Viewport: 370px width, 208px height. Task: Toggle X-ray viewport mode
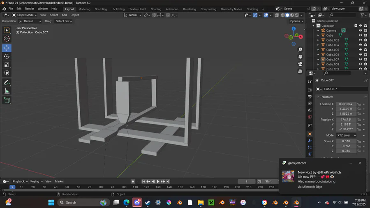tap(277, 15)
